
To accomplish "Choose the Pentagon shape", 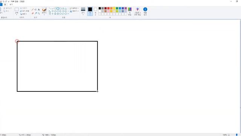I will point(55,11).
